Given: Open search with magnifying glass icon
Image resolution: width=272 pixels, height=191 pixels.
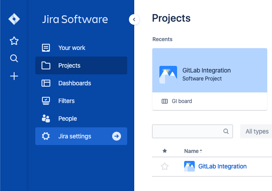Looking at the screenshot, I should (x=14, y=58).
